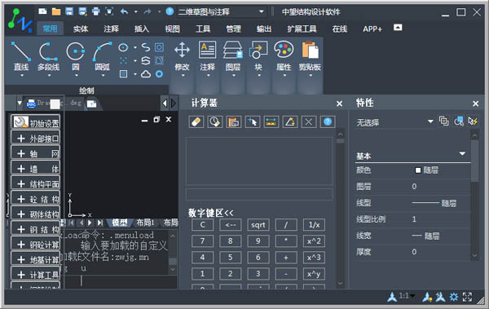
Task: Click the new drawing tab plus icon
Action: click(91, 104)
